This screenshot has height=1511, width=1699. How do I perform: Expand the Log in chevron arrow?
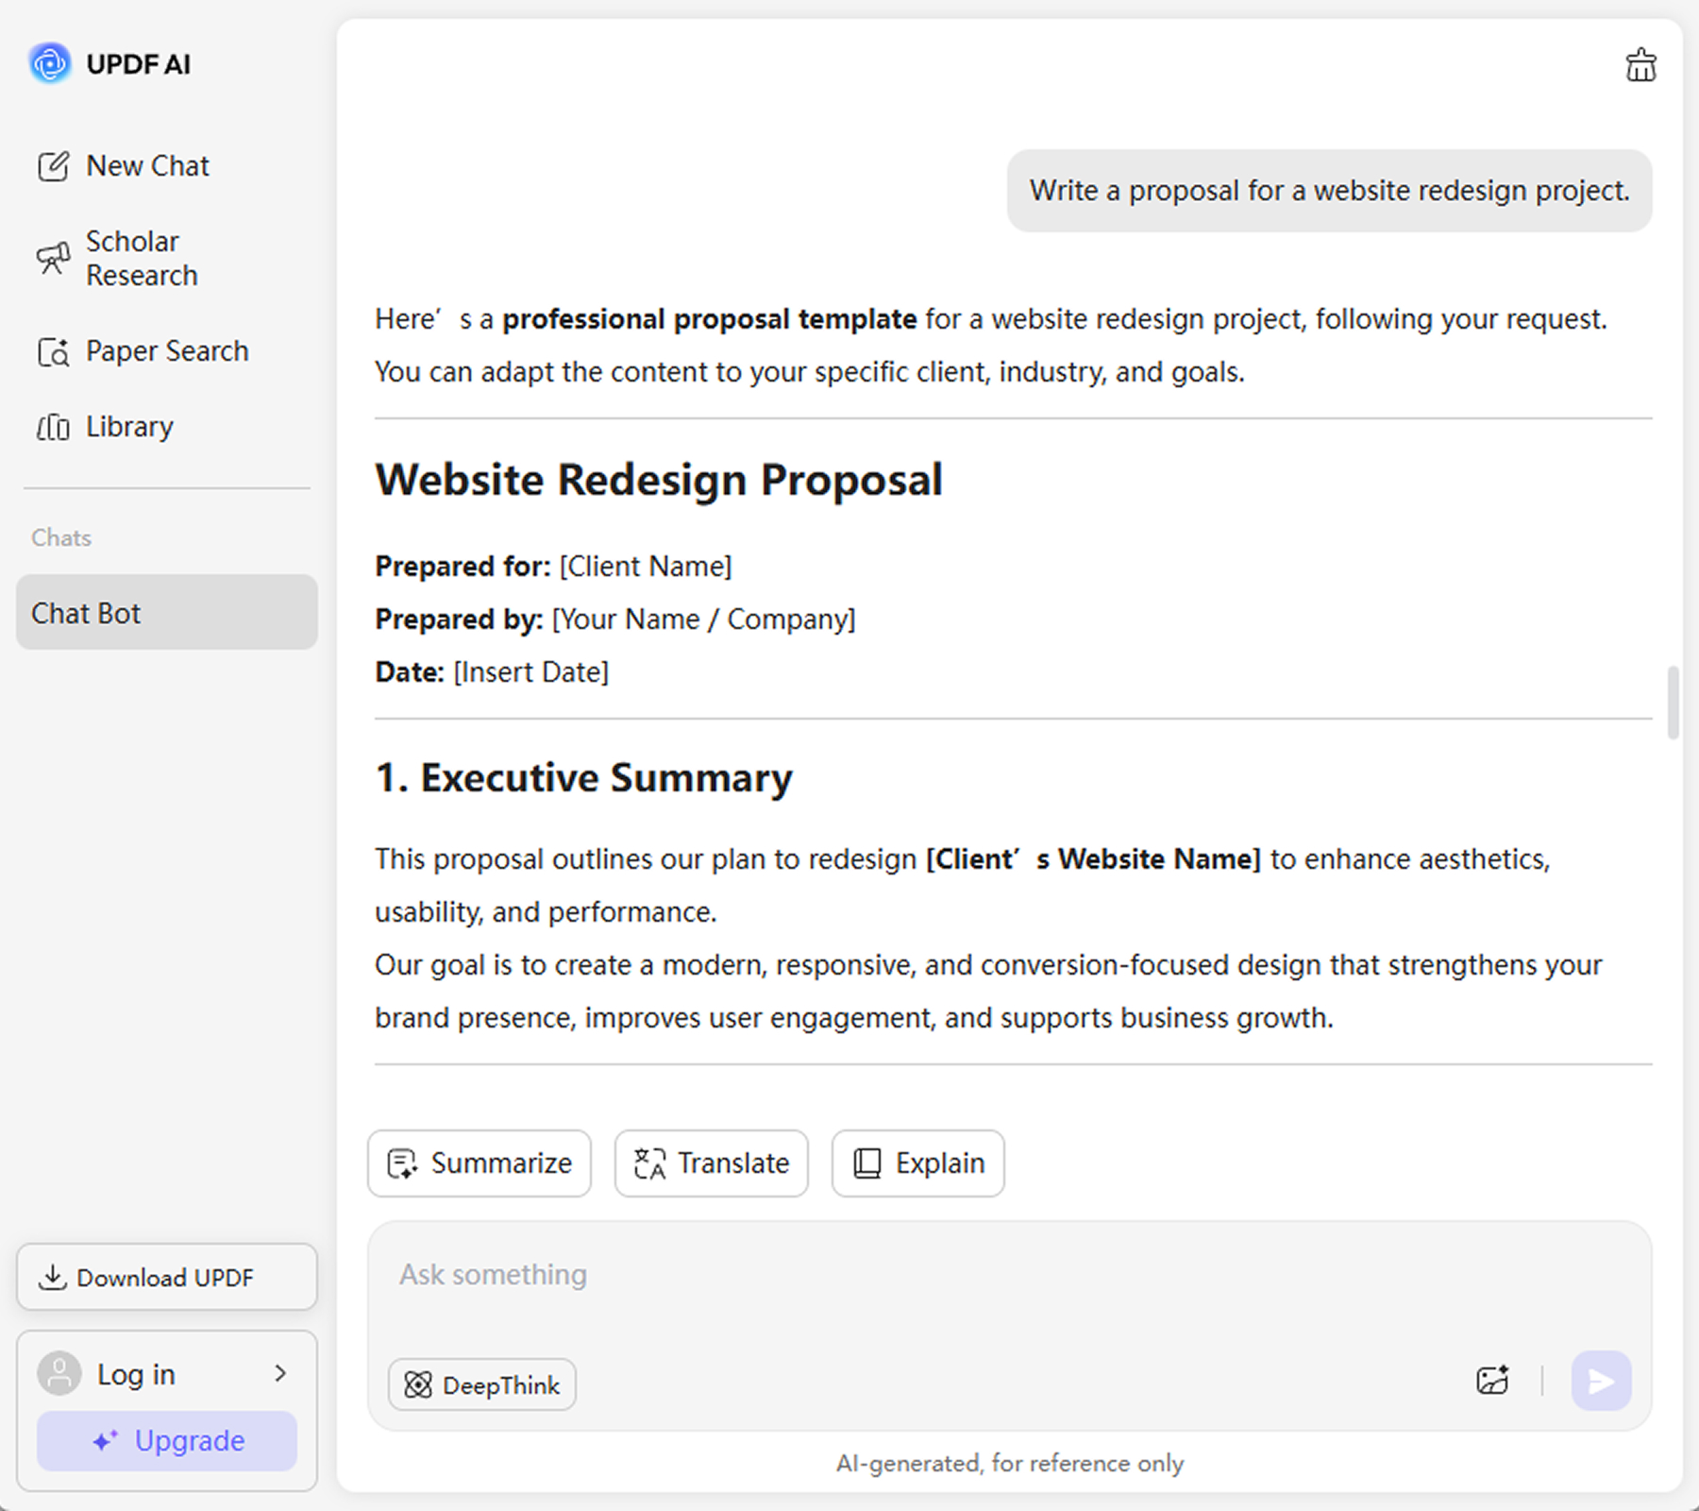(x=280, y=1373)
